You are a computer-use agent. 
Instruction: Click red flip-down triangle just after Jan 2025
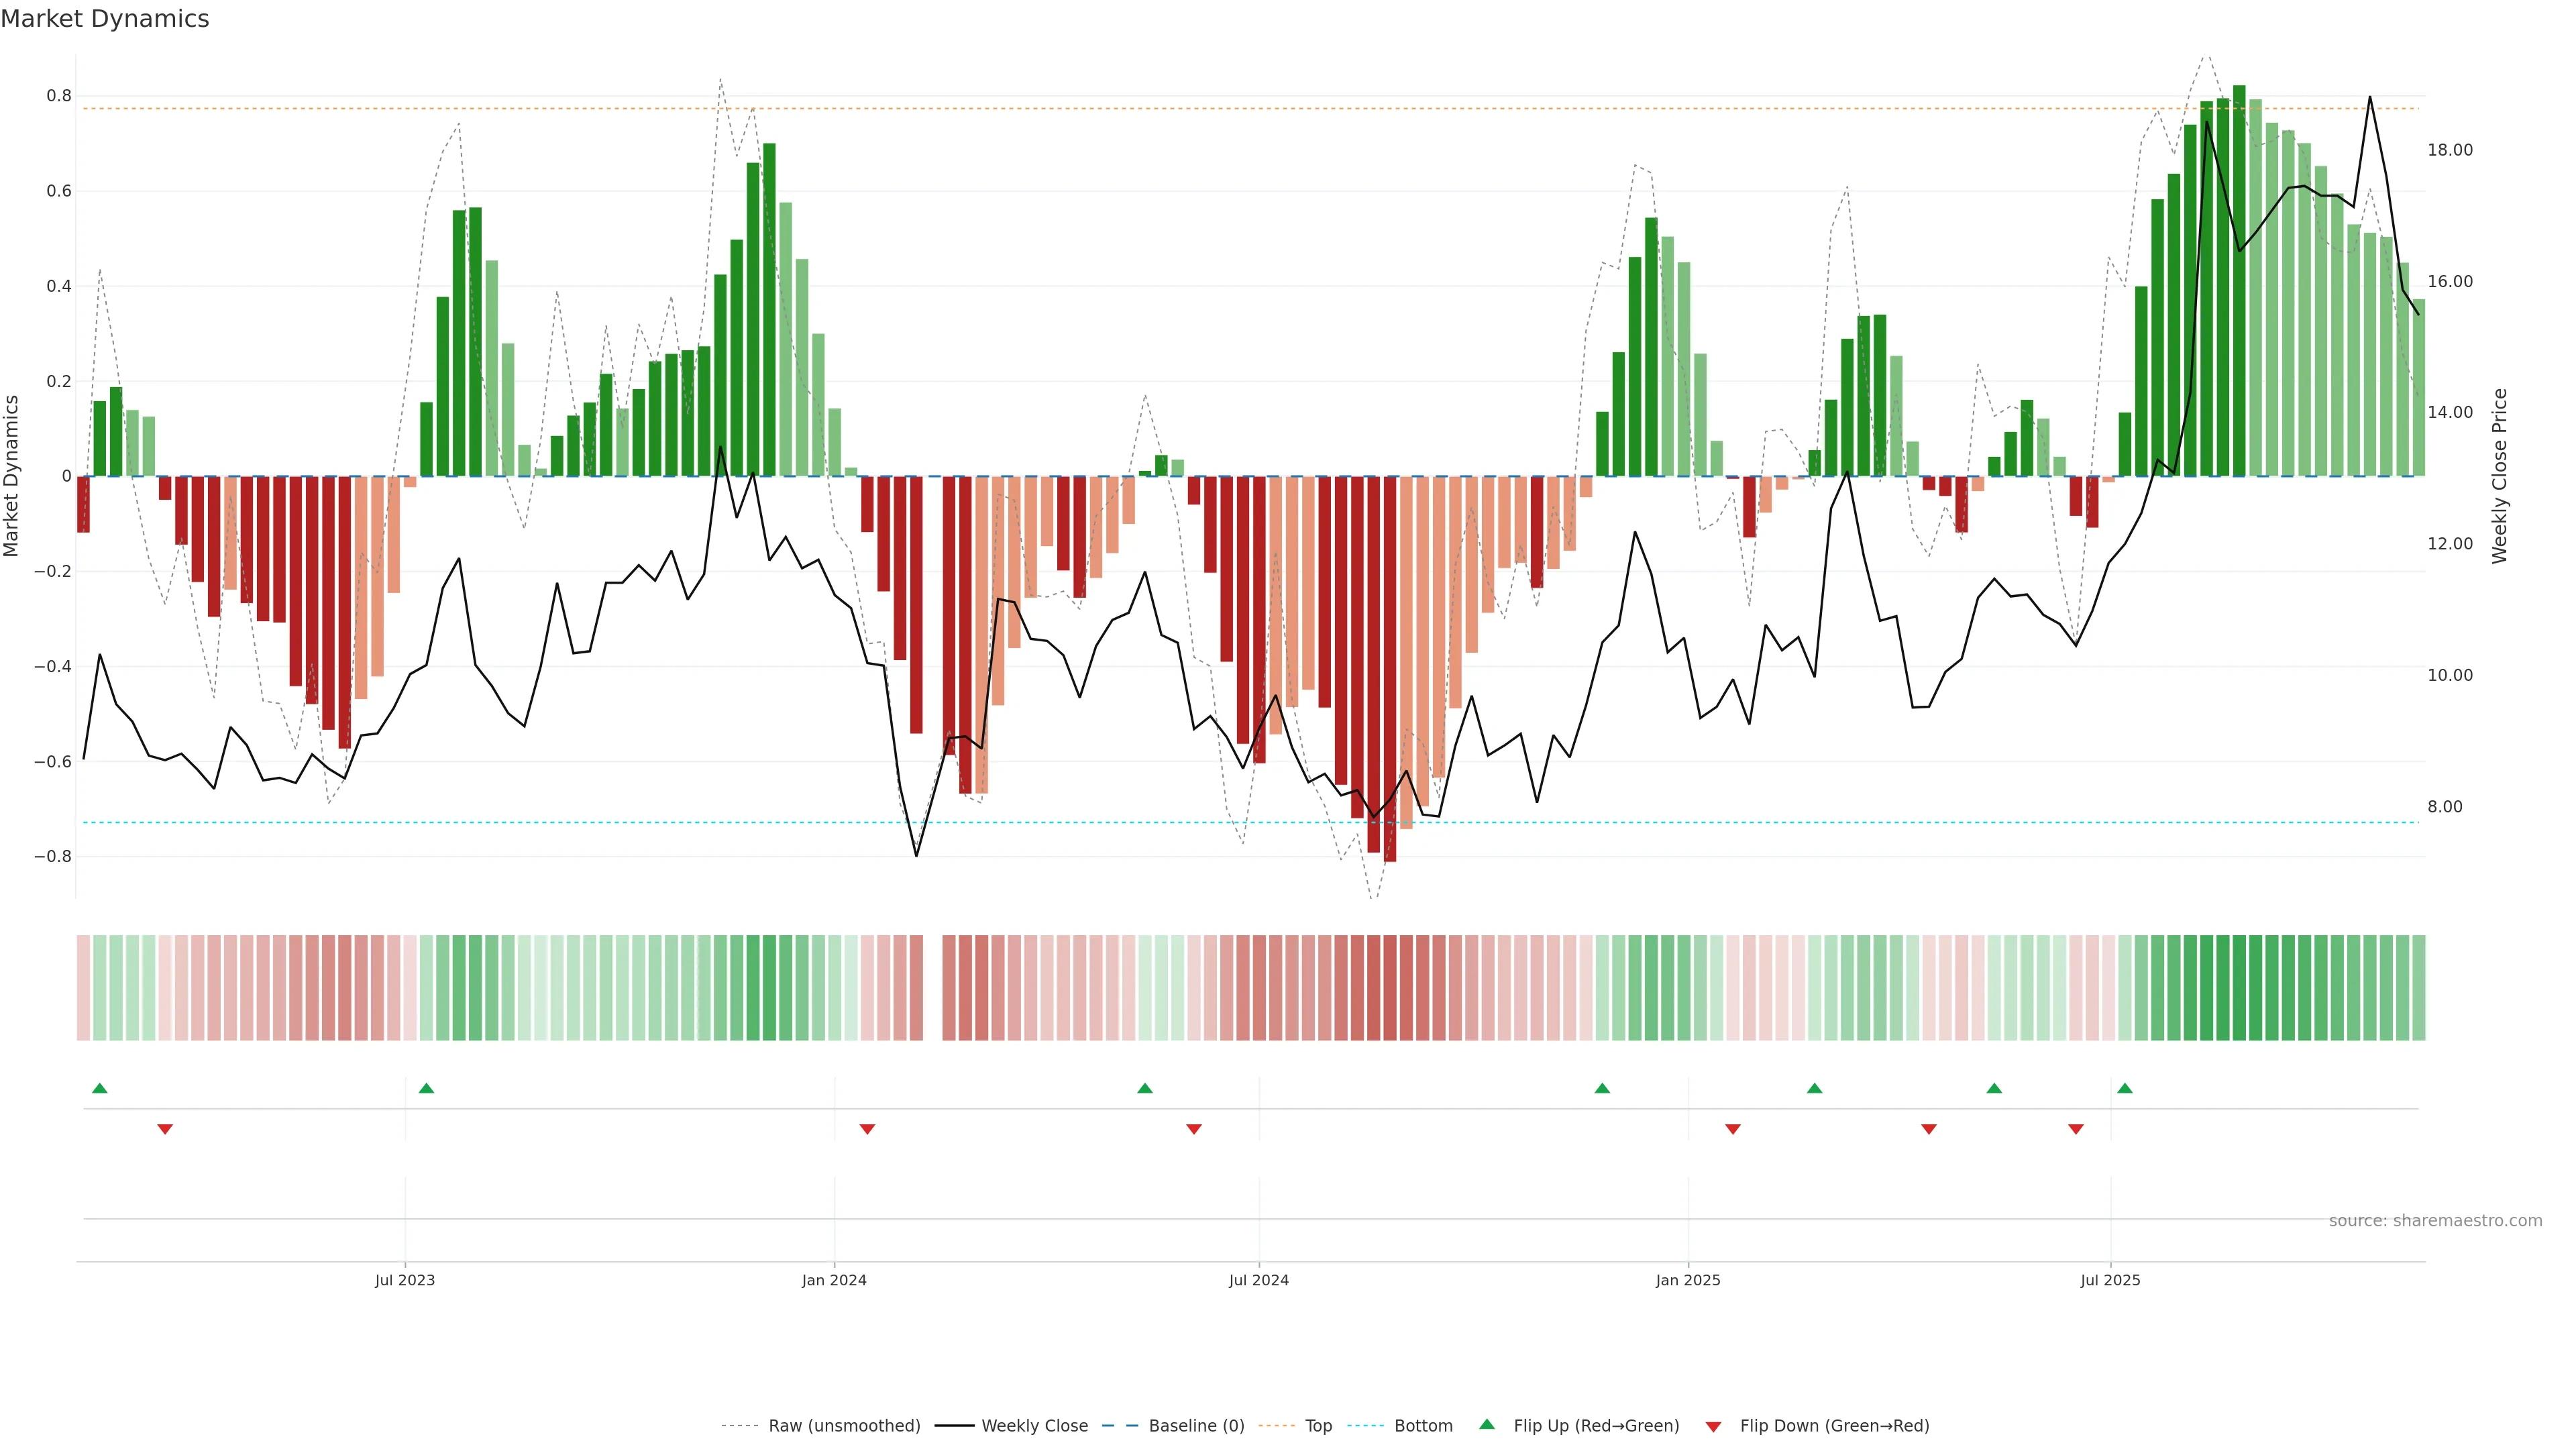point(1733,1129)
